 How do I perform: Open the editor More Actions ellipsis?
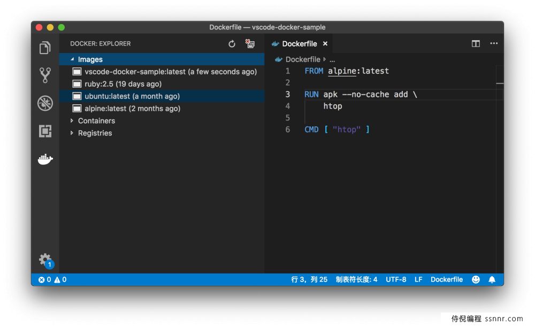[494, 43]
